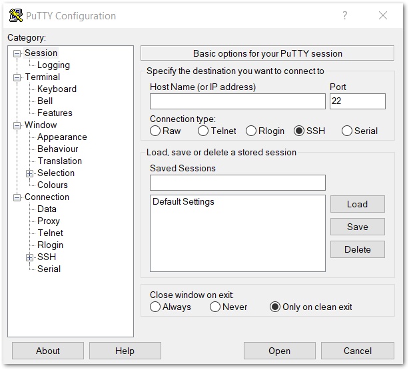
Task: Open the Data category
Action: tap(47, 209)
